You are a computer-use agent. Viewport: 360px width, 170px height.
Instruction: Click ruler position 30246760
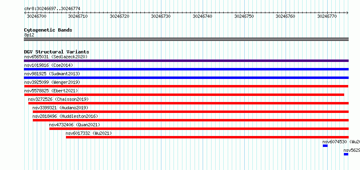click(x=286, y=16)
